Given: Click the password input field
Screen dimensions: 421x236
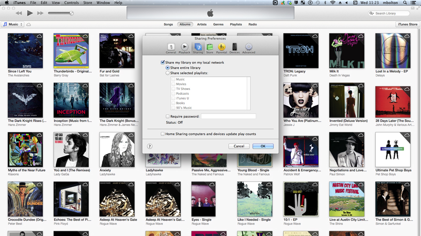Looking at the screenshot, I should [228, 116].
